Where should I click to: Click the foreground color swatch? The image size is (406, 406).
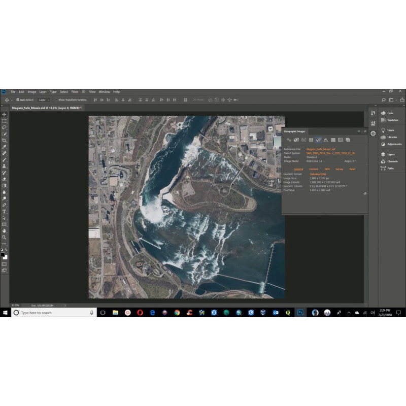[x=3, y=254]
